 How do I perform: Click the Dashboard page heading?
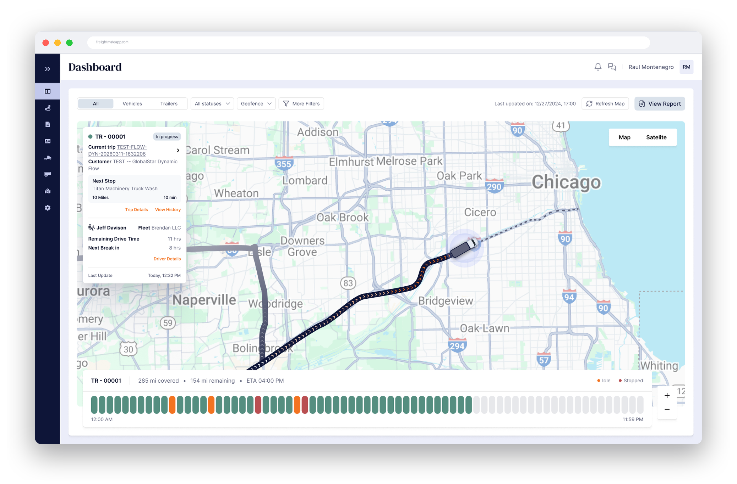(95, 67)
